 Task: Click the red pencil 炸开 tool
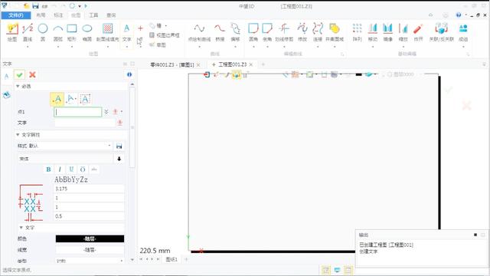pyautogui.click(x=418, y=32)
